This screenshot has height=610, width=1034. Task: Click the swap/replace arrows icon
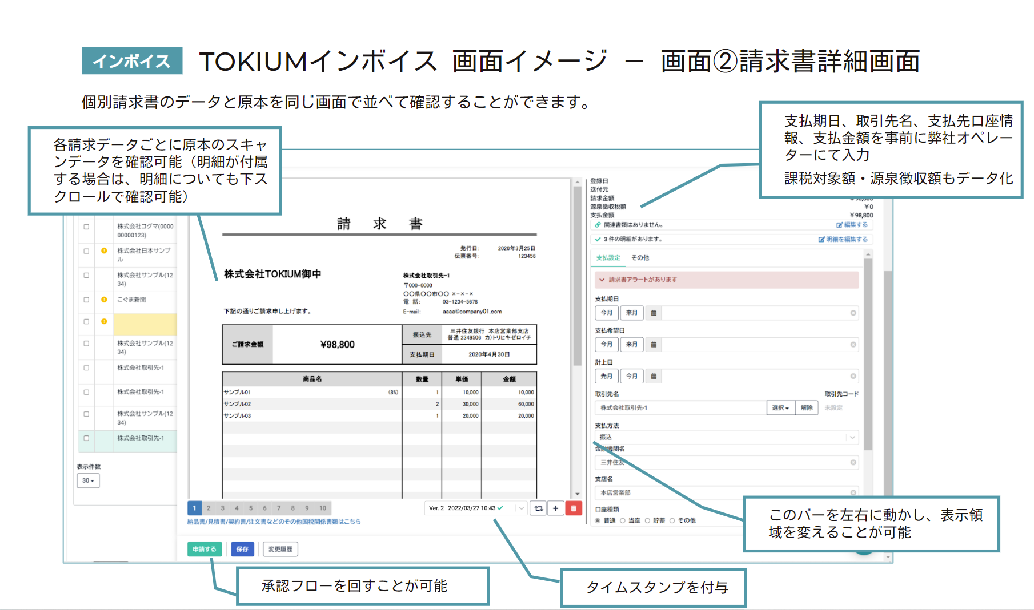coord(538,508)
